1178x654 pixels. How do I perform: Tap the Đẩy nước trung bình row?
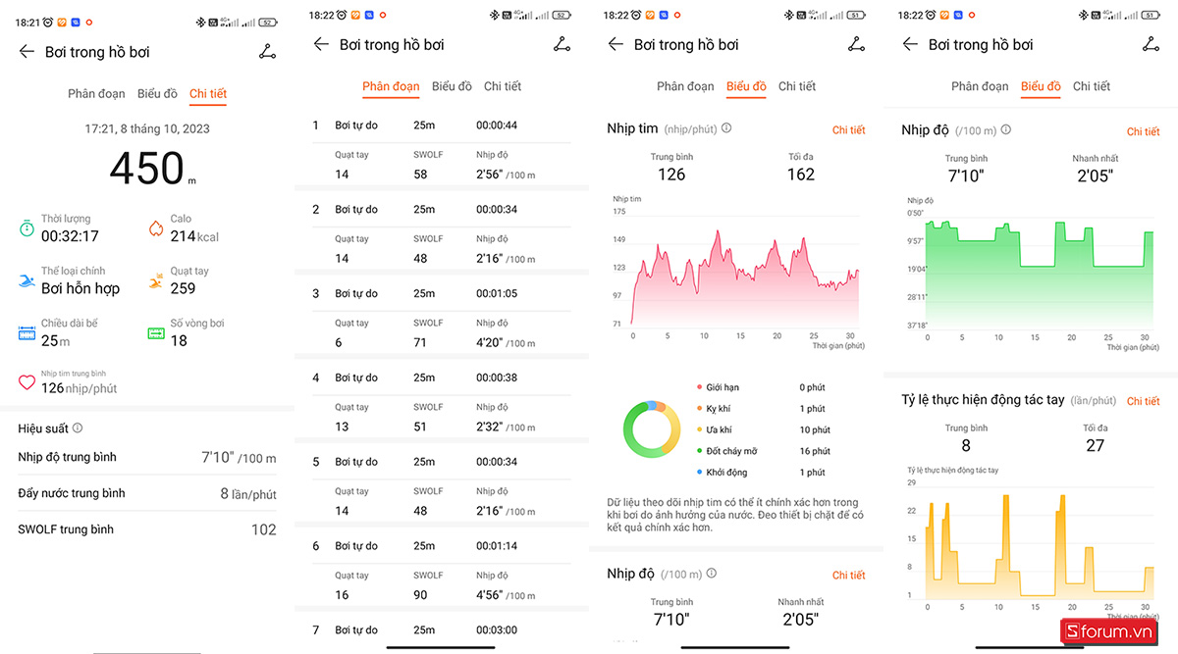(x=147, y=493)
